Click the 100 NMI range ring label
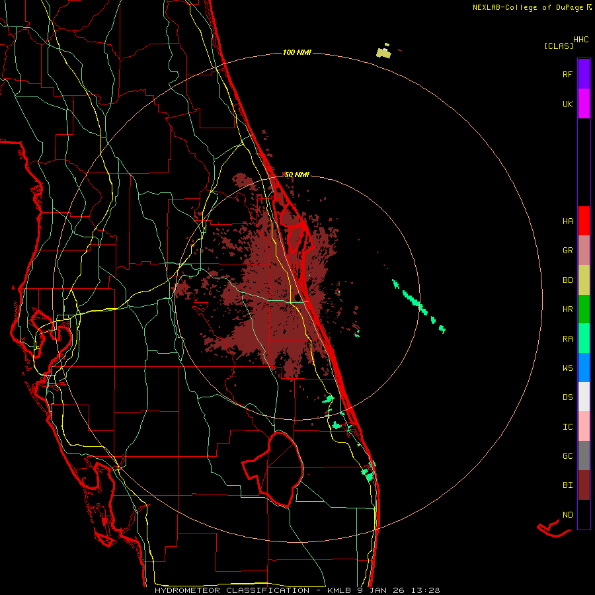Image resolution: width=595 pixels, height=595 pixels. coord(297,52)
